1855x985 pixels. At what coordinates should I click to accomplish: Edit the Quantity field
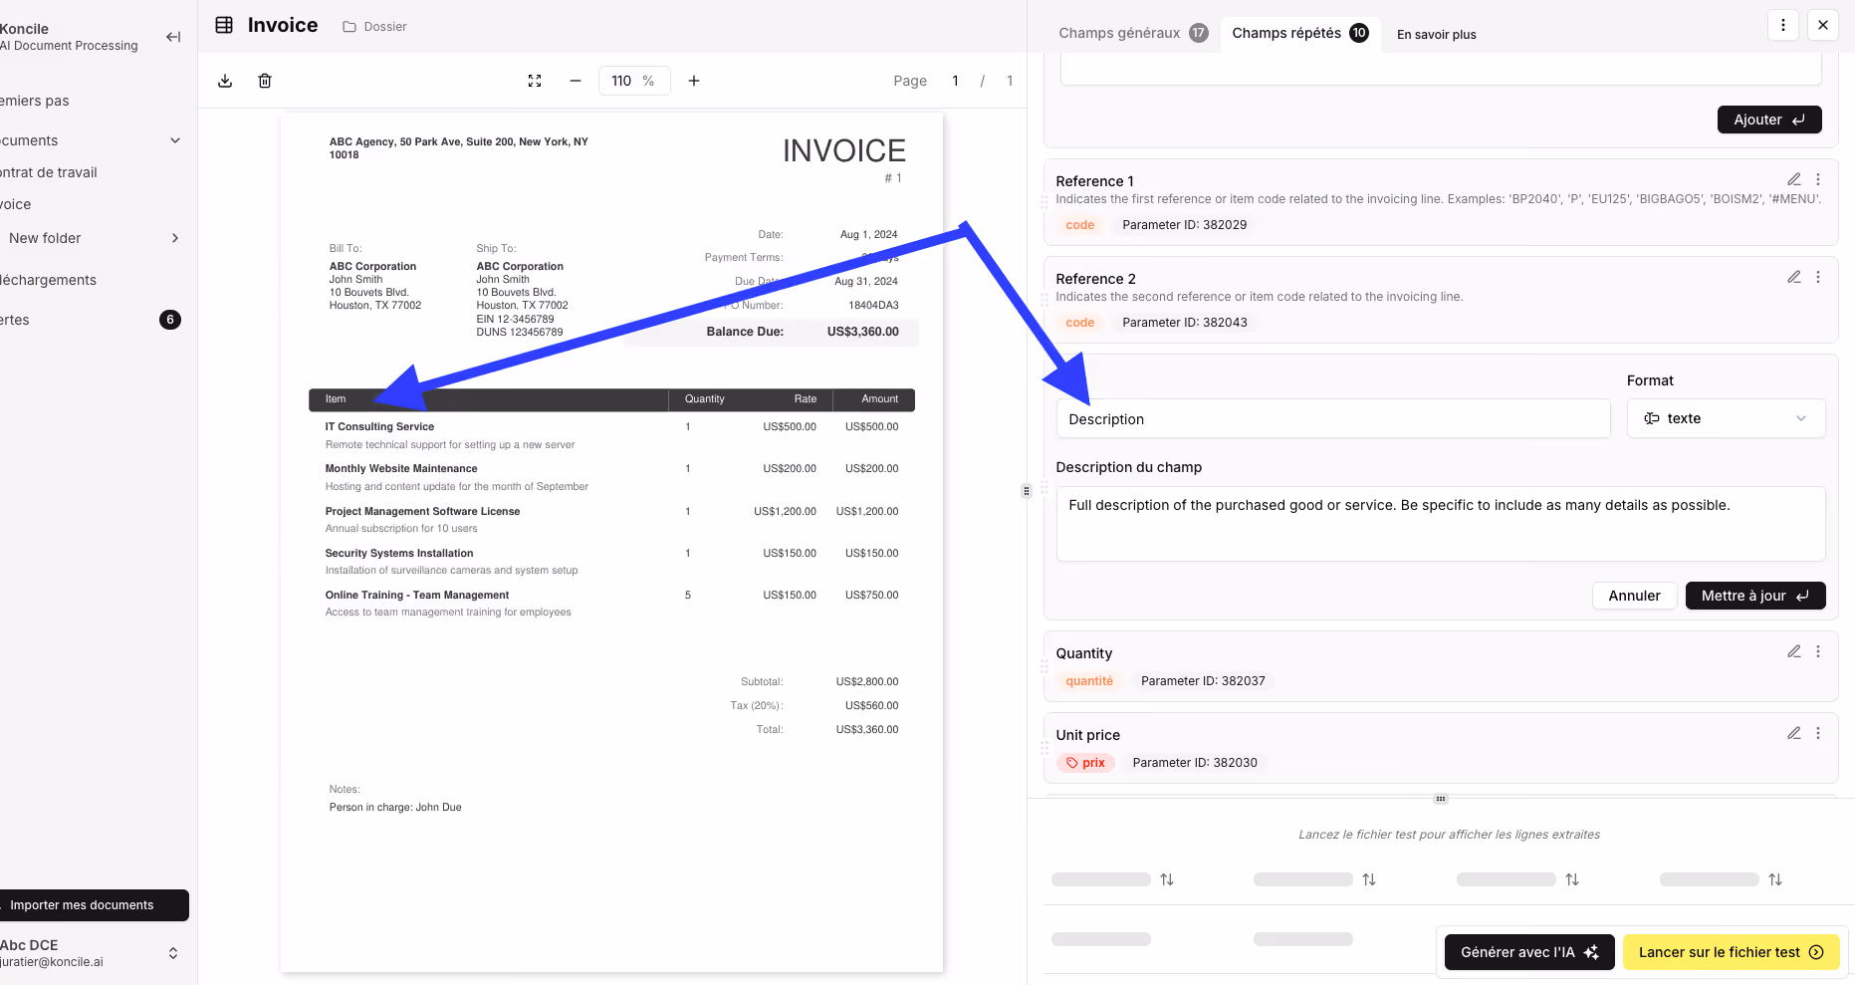1794,651
